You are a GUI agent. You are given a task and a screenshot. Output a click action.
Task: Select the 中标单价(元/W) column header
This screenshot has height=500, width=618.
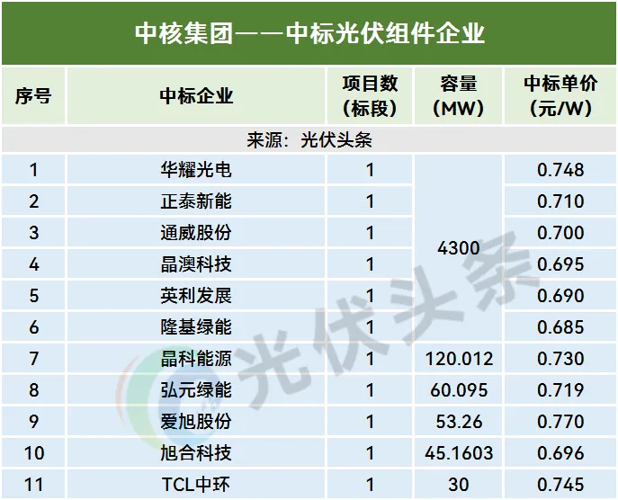(x=560, y=95)
